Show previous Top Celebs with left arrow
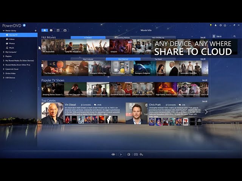Screen dimensions: 242x181 (44, 112)
